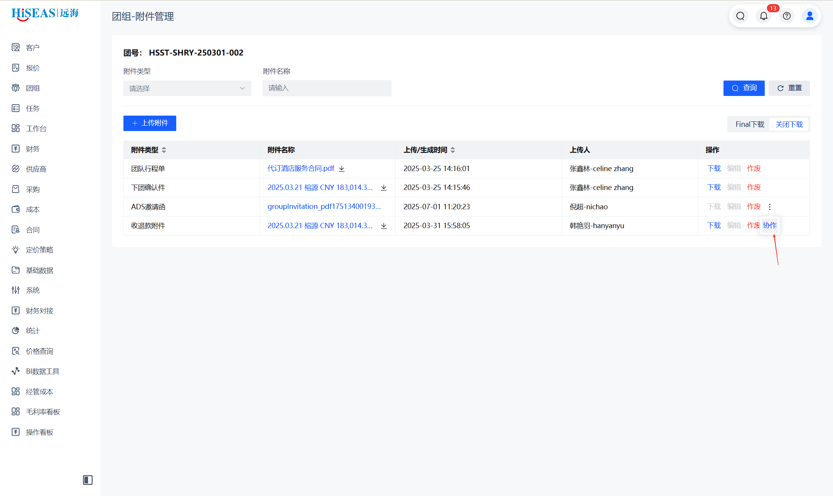Open the 基础数据 folder icon
This screenshot has width=833, height=496.
click(x=15, y=270)
